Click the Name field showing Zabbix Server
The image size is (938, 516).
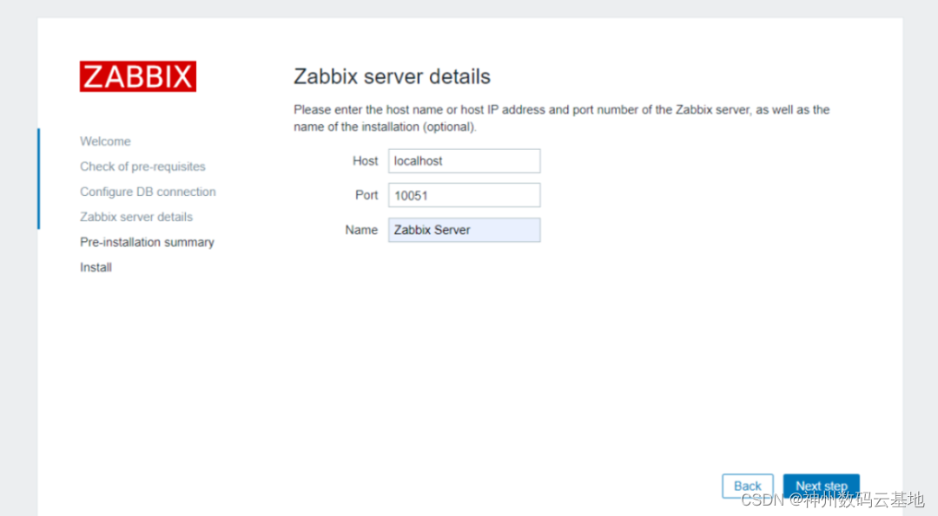(464, 230)
